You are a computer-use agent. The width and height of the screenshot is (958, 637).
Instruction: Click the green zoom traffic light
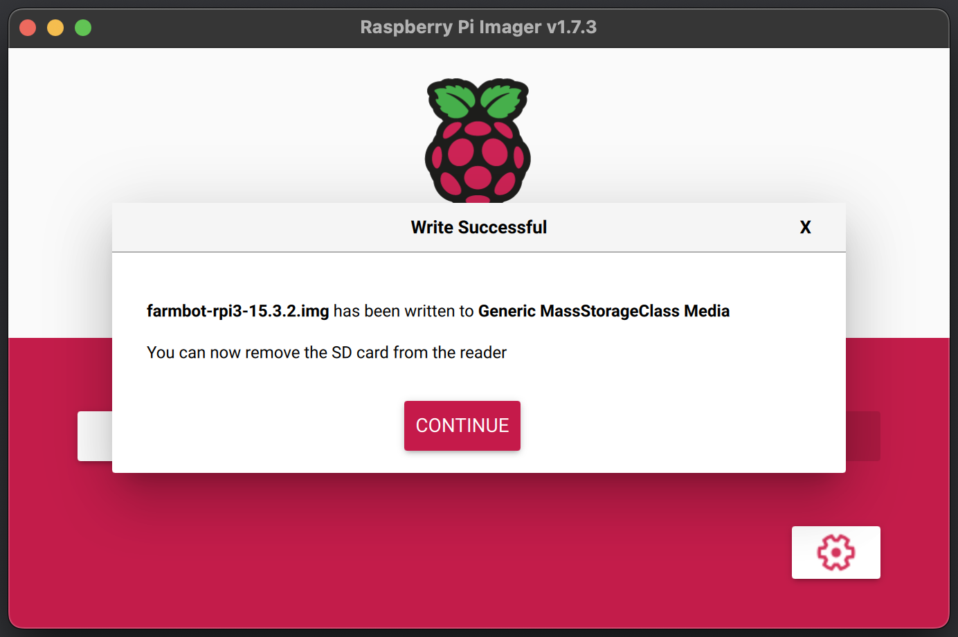(x=82, y=27)
